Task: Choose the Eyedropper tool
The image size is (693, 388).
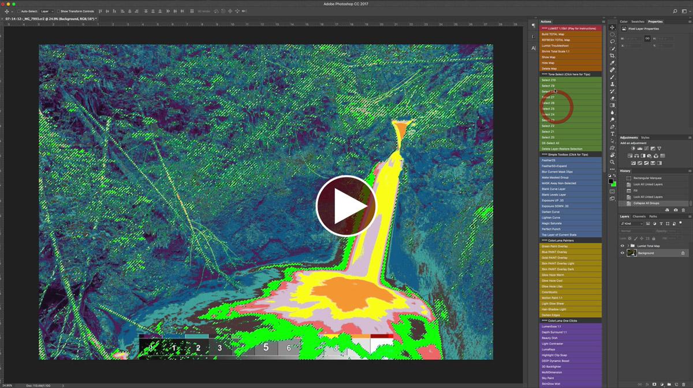Action: 612,63
